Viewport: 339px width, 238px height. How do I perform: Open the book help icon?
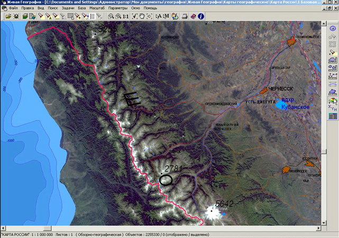193,16
